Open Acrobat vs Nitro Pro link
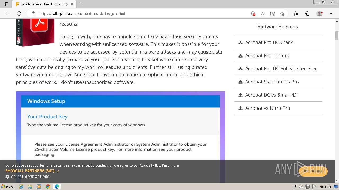Screen dimensions: 339x190 [x=267, y=108]
